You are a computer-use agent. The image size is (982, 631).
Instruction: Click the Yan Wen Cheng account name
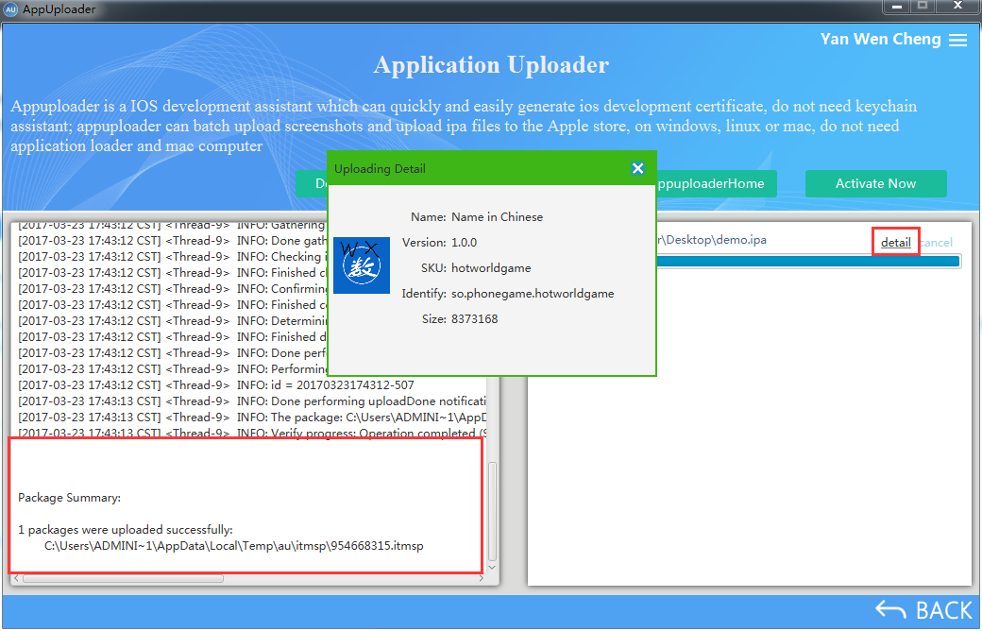click(881, 39)
